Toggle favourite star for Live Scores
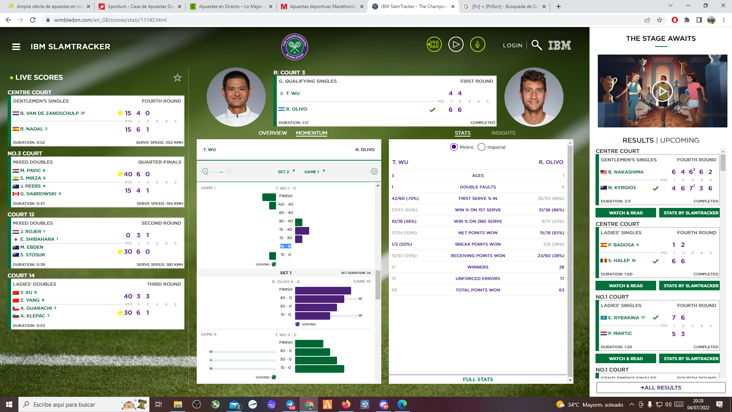This screenshot has width=732, height=412. click(177, 78)
